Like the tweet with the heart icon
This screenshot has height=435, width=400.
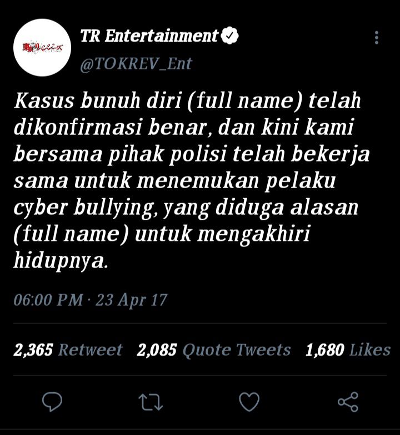tap(249, 402)
